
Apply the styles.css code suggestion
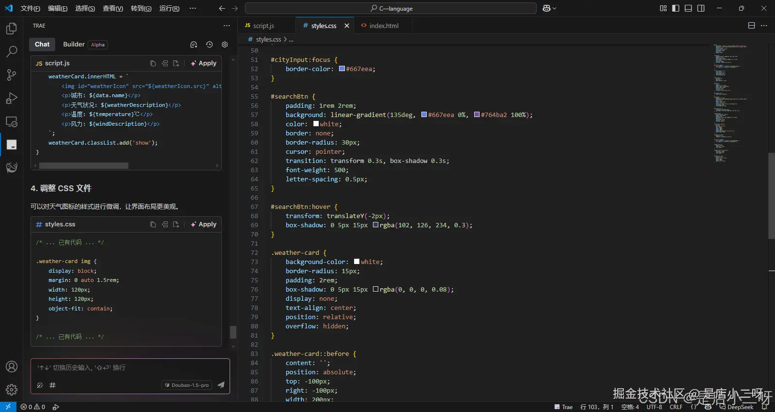tap(204, 224)
